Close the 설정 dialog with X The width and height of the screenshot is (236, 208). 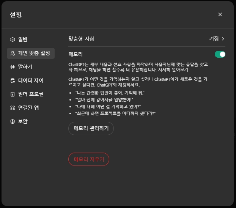click(220, 14)
